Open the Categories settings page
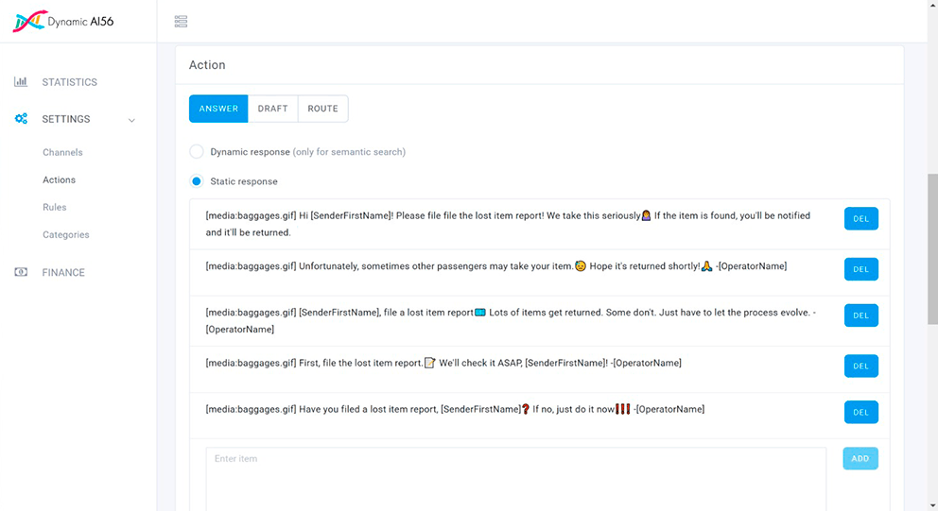This screenshot has width=938, height=511. [x=66, y=234]
